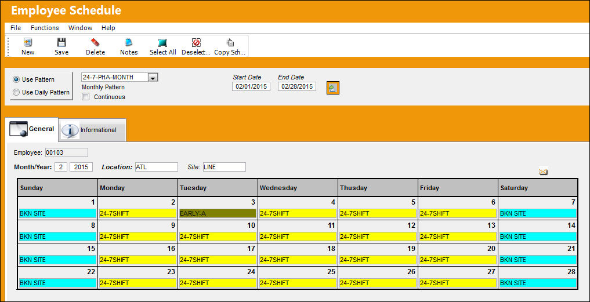This screenshot has width=590, height=302.
Task: Select 24-7SHIFT entry on Friday 20
Action: 458,260
